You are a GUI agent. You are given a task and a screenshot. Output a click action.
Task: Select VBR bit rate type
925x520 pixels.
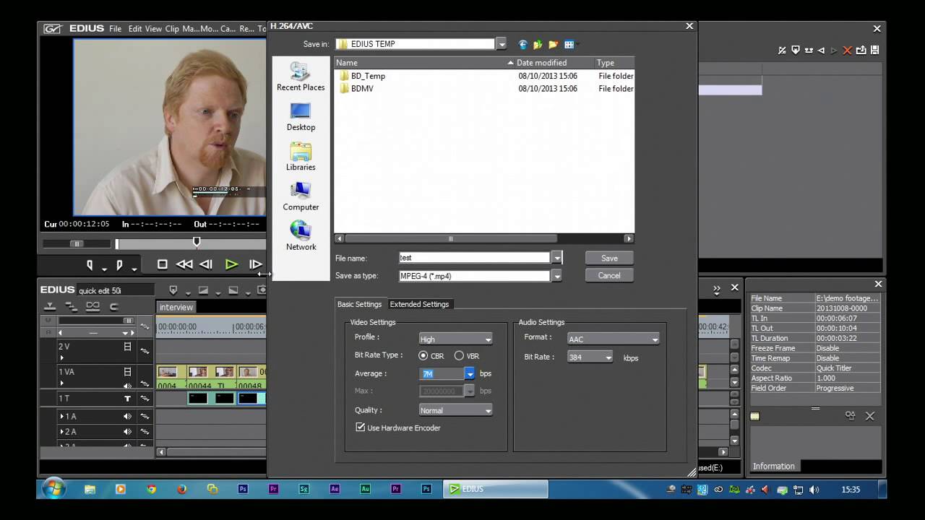(x=459, y=356)
